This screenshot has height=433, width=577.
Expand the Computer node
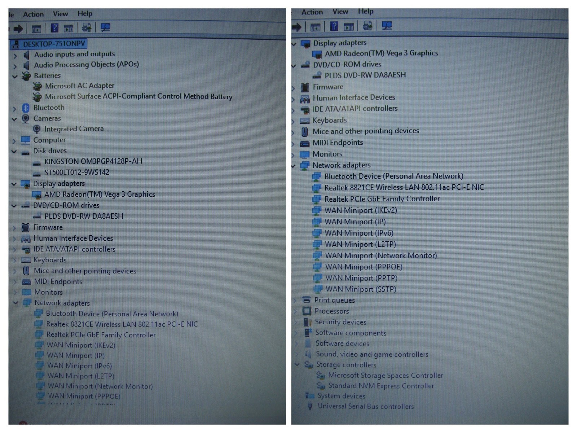(x=14, y=141)
